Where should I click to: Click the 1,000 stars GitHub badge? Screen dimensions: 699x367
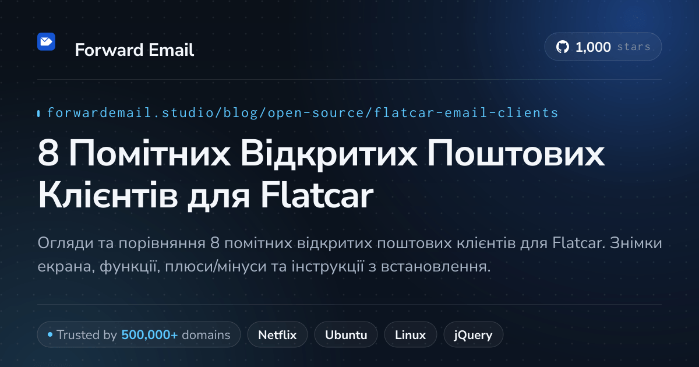603,47
